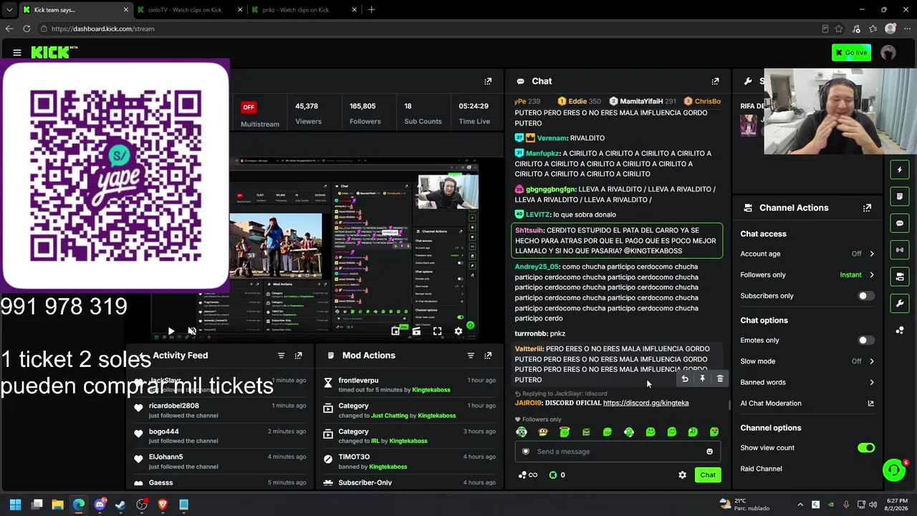Delete the hovered Valtteriii chat message
This screenshot has width=917, height=516.
[x=720, y=378]
